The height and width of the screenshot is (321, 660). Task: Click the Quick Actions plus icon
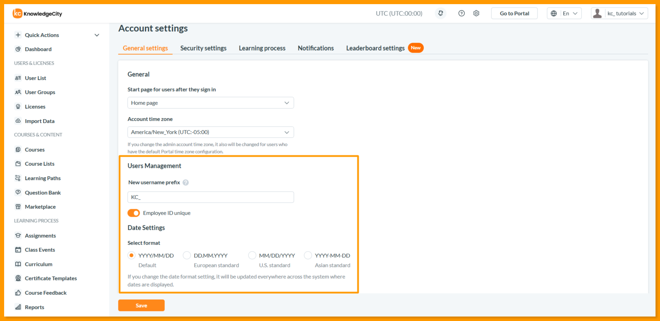coord(18,35)
